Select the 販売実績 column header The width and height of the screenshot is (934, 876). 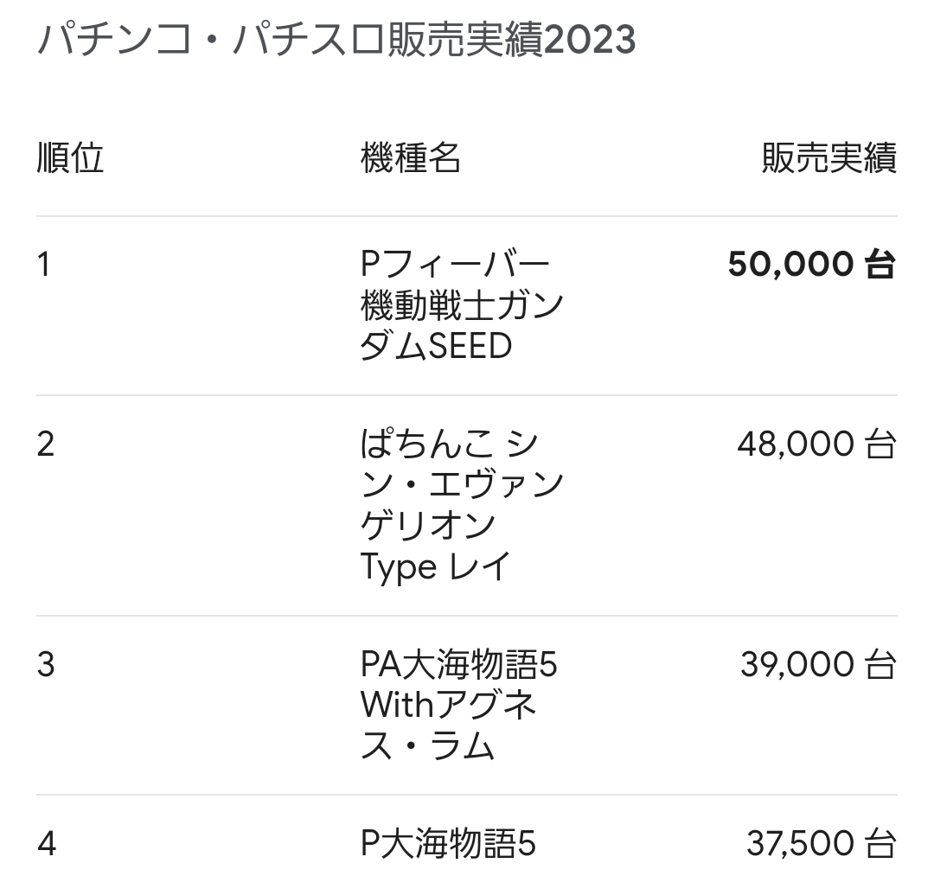[829, 157]
